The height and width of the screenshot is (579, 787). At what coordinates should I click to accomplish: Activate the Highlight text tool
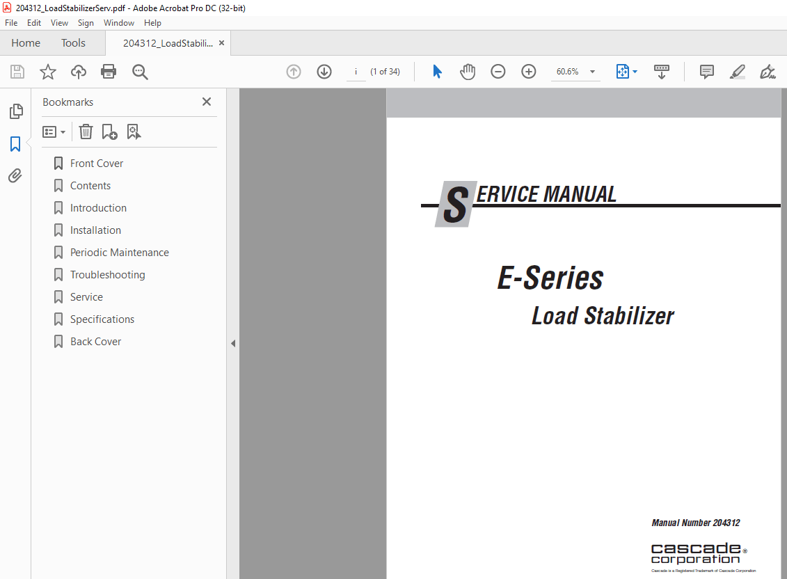(x=737, y=71)
